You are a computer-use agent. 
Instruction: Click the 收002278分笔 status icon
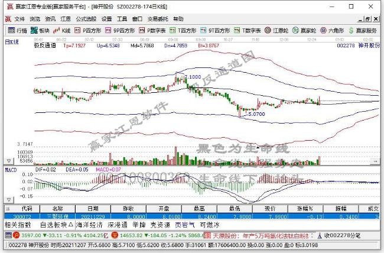(x=320, y=236)
